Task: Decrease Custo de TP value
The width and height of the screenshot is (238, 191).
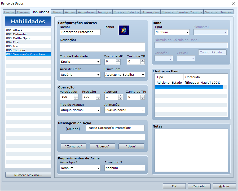Action: (x=143, y=63)
